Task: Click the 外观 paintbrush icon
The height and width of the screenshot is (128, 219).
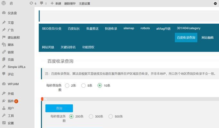Action: (4, 93)
